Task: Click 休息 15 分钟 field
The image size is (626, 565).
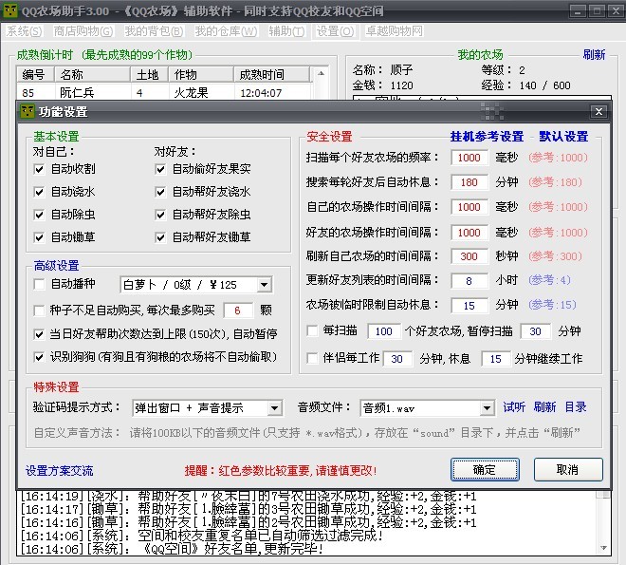Action: [x=496, y=359]
